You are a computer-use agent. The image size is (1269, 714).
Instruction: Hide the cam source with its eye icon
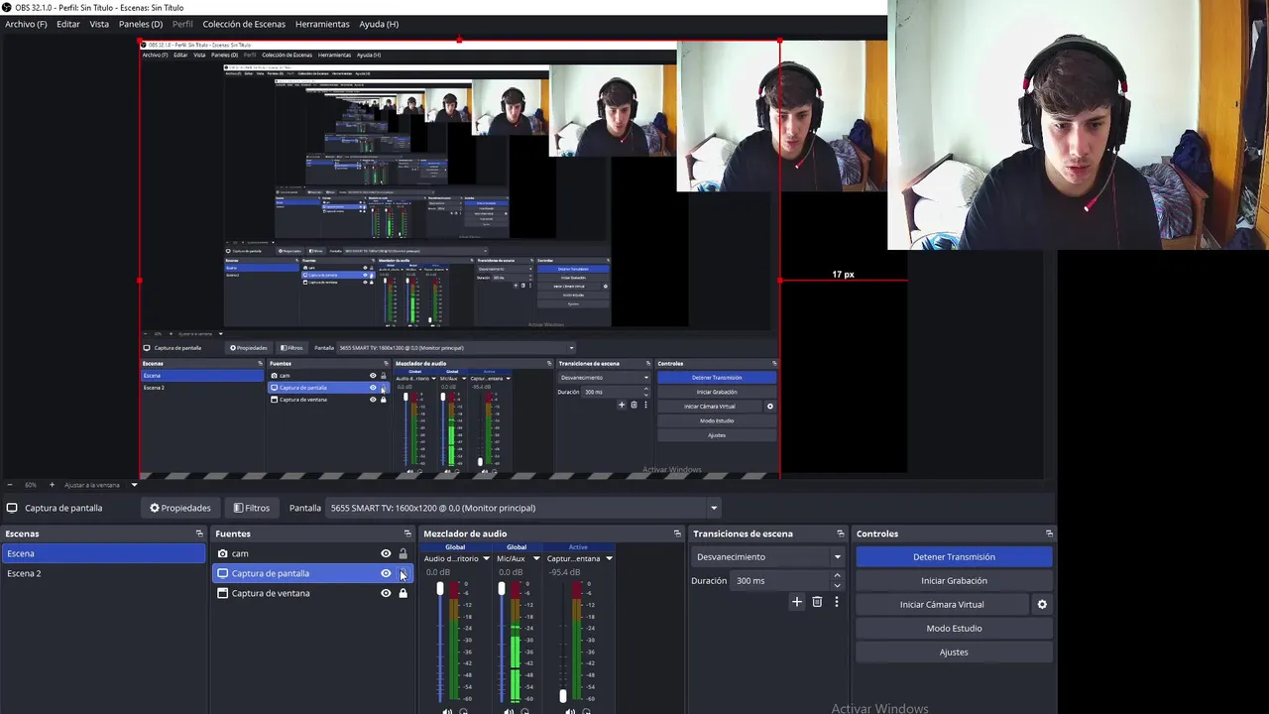tap(386, 553)
